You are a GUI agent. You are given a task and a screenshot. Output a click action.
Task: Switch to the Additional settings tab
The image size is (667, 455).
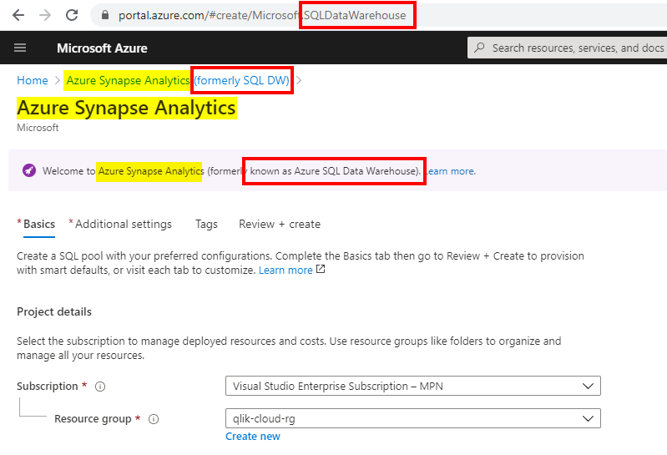click(x=124, y=224)
